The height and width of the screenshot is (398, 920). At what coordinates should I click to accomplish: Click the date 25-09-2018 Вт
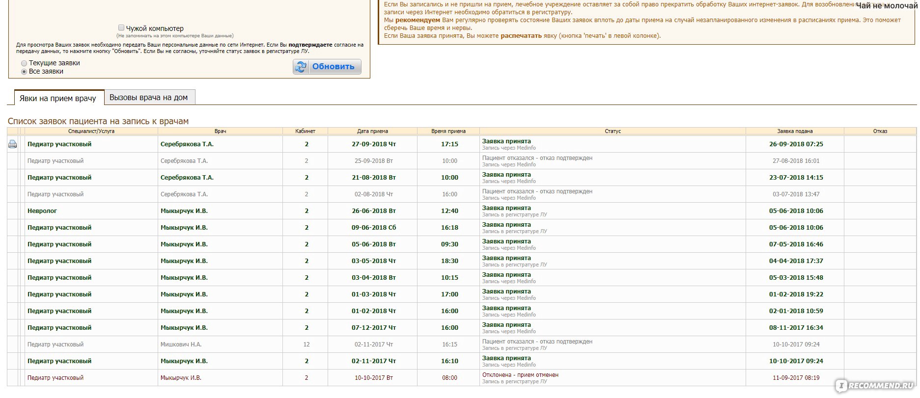[374, 161]
